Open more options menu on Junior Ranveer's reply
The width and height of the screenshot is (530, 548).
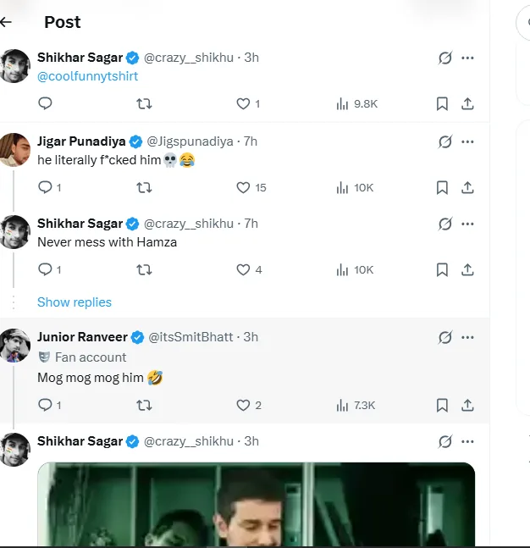pos(467,337)
